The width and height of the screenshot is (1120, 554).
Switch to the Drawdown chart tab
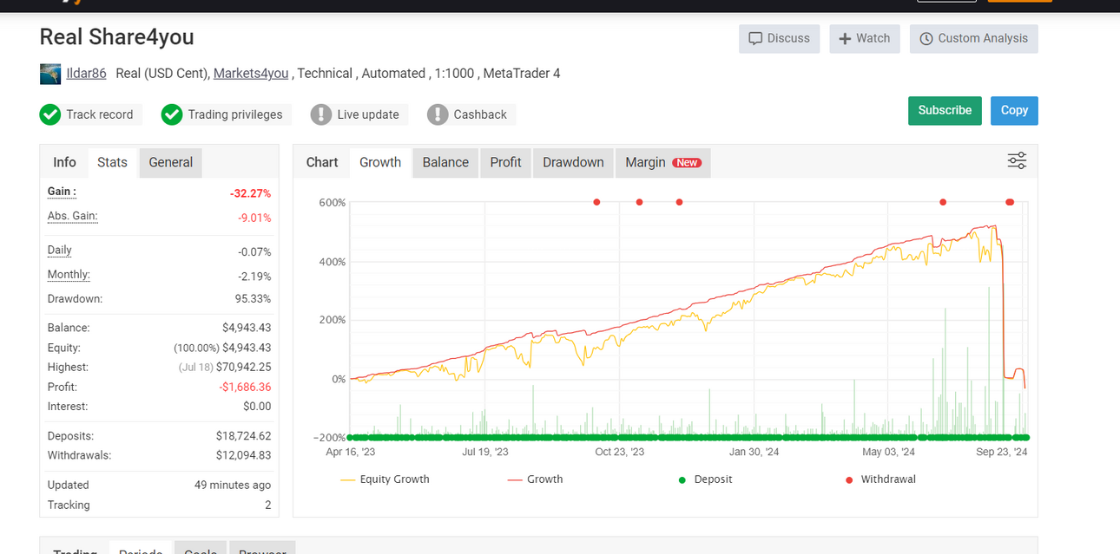click(573, 162)
